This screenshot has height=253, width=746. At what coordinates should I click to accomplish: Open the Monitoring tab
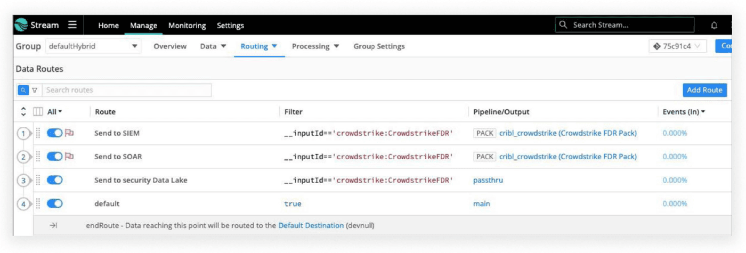pyautogui.click(x=187, y=25)
